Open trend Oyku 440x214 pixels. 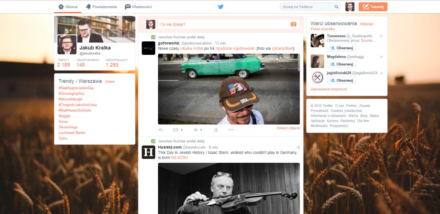coord(63,138)
